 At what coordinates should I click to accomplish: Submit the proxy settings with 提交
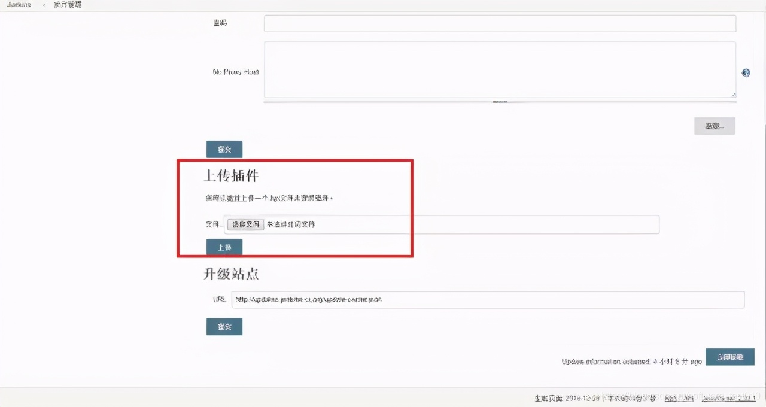(224, 149)
